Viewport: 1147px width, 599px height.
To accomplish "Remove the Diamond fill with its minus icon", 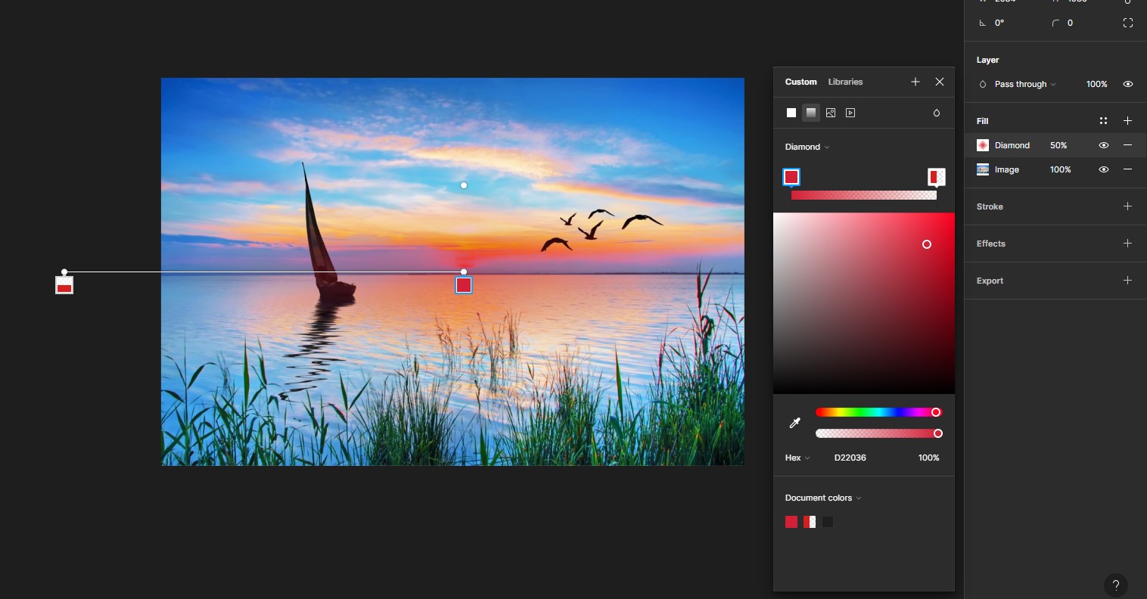I will (x=1127, y=145).
